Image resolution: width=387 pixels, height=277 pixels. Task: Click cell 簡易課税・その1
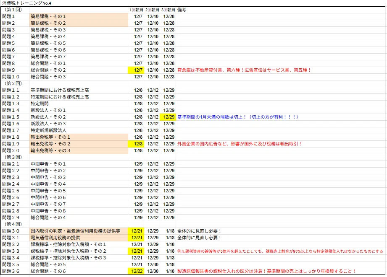(x=79, y=16)
